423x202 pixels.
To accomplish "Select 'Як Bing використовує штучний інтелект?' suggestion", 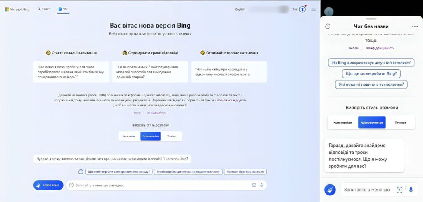I will coord(371,63).
